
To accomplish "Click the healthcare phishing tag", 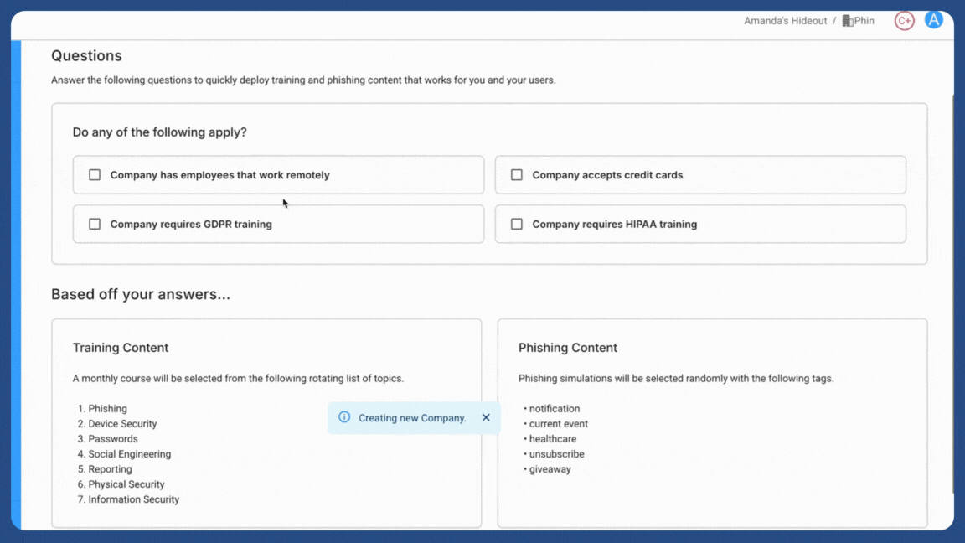I will coord(552,438).
